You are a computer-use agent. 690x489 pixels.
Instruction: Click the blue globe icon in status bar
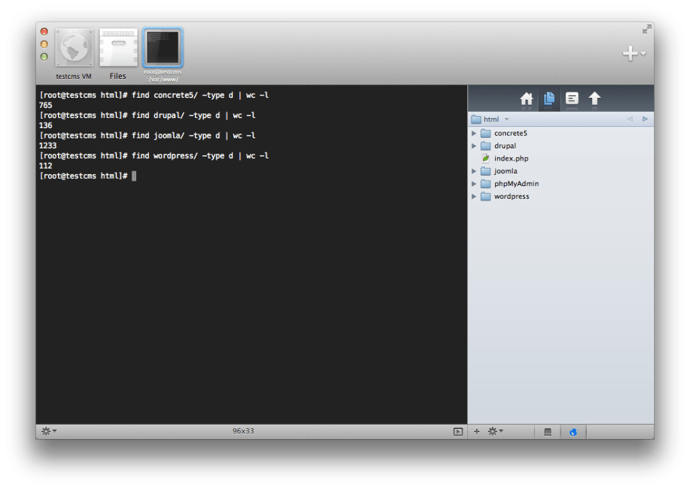click(x=573, y=432)
